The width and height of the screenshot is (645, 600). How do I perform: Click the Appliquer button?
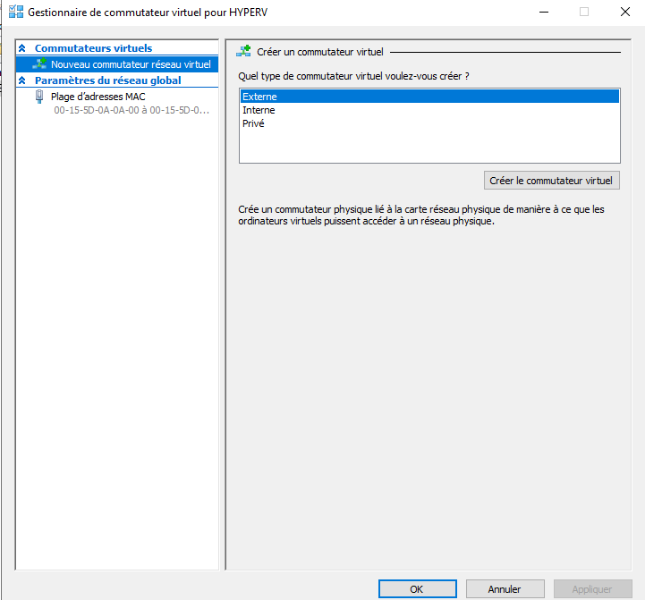coord(591,589)
